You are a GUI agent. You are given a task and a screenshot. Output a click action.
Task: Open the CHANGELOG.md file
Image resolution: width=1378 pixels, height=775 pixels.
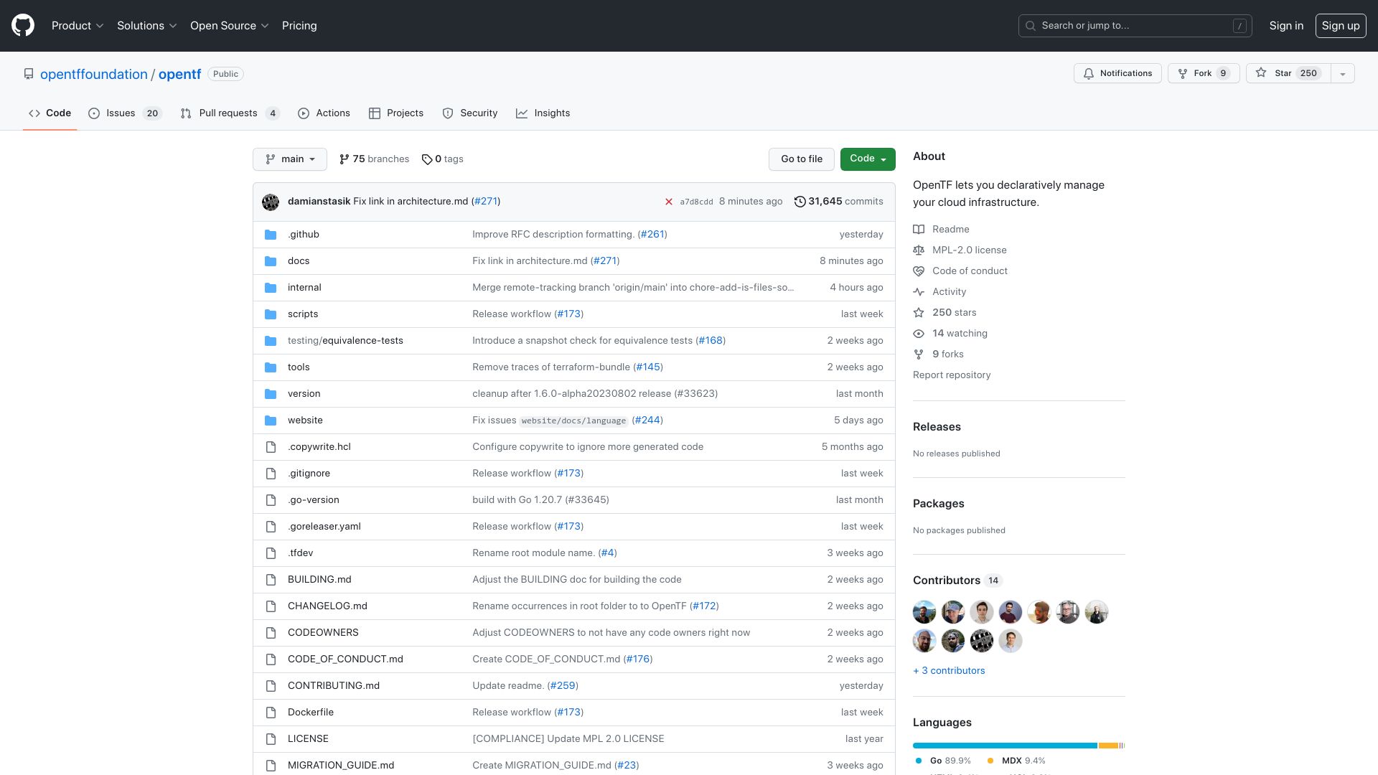[327, 606]
